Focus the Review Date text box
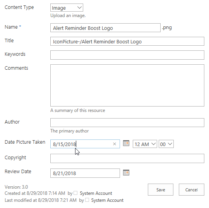The height and width of the screenshot is (208, 209). 85,173
